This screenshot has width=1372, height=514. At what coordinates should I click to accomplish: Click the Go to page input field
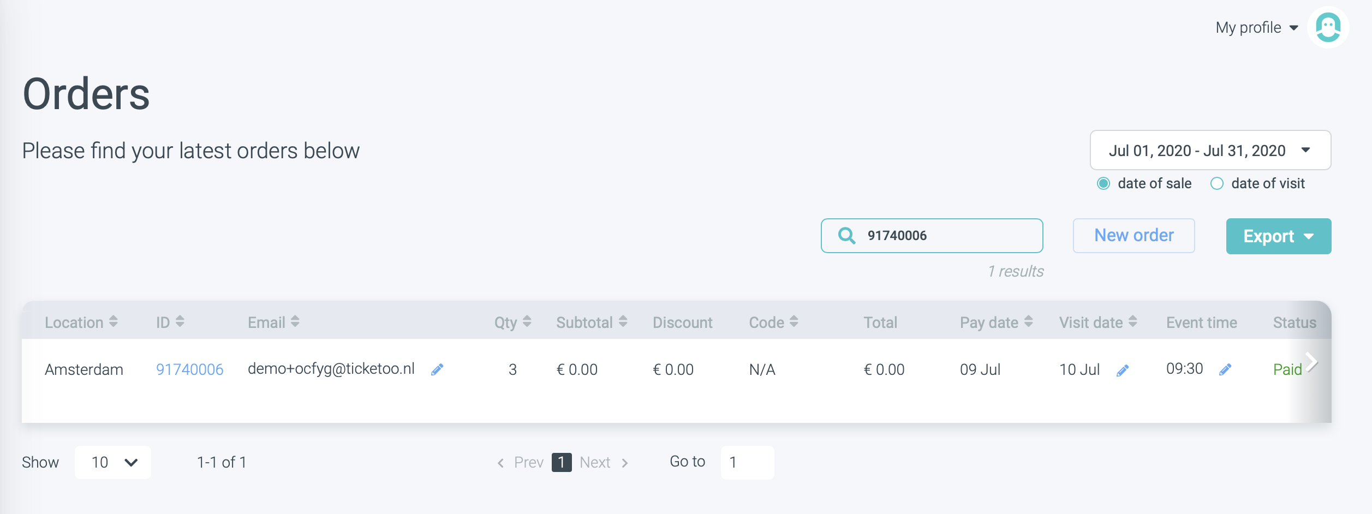click(x=747, y=463)
